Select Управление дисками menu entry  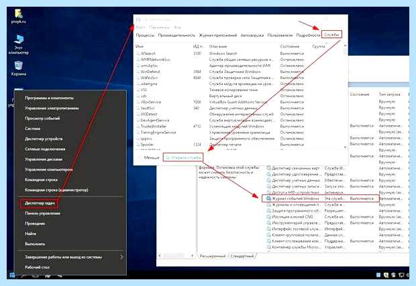pos(44,159)
